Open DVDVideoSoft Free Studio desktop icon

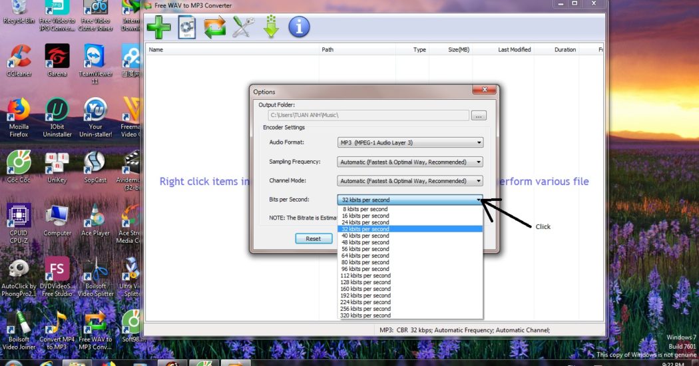(x=57, y=277)
